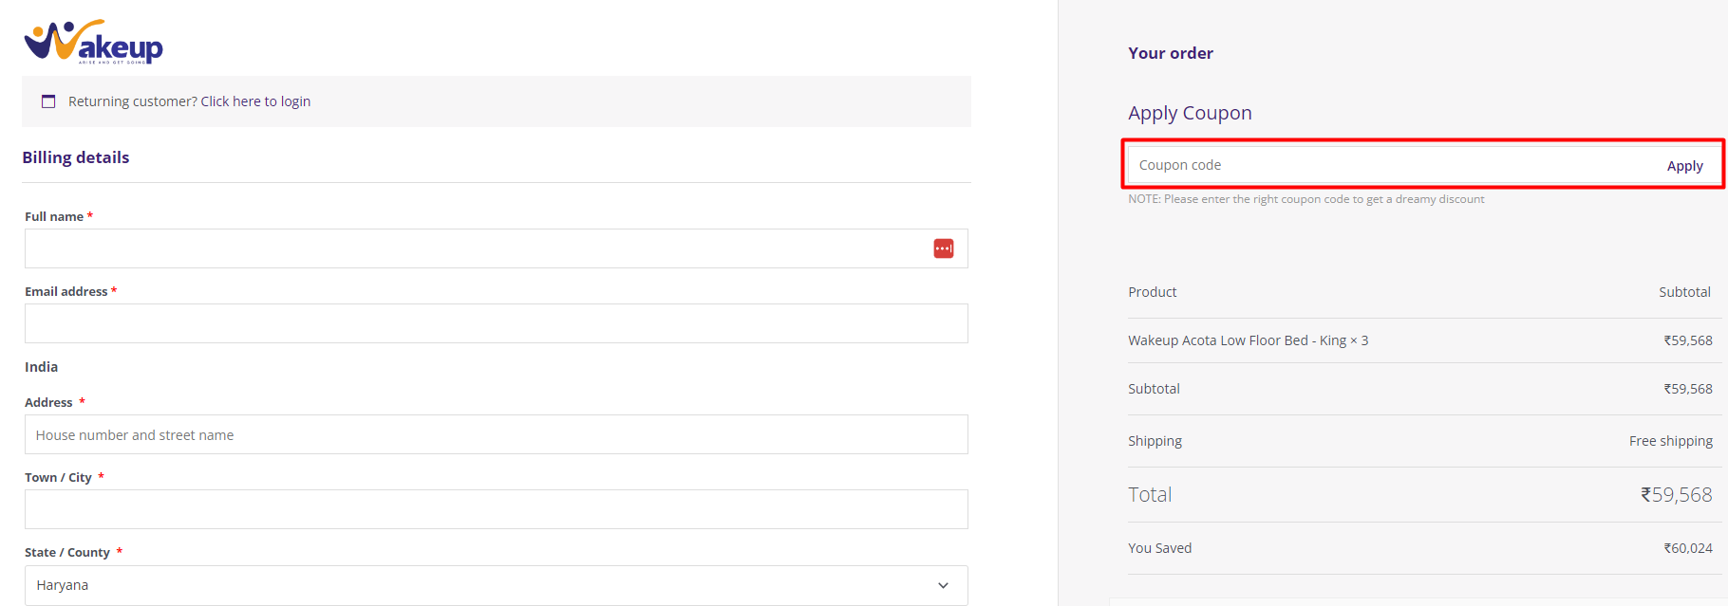Click the Apply Coupon heading
Image resolution: width=1728 pixels, height=606 pixels.
point(1190,113)
